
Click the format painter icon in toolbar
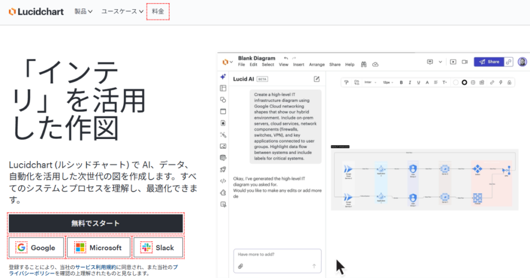[346, 82]
